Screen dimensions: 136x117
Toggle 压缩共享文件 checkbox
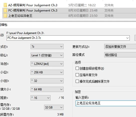[77, 75]
